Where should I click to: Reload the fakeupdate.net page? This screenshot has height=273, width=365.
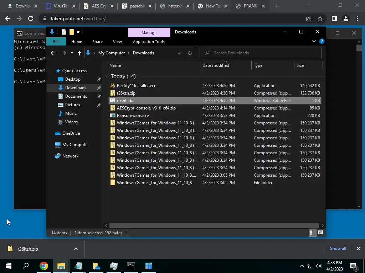31,18
